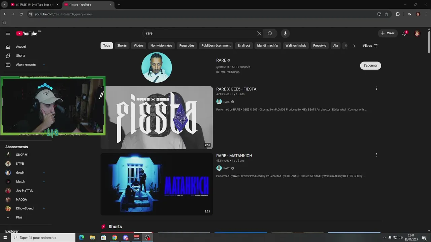Image resolution: width=431 pixels, height=242 pixels.
Task: Open the tab search dropdown arrow
Action: click(x=4, y=5)
